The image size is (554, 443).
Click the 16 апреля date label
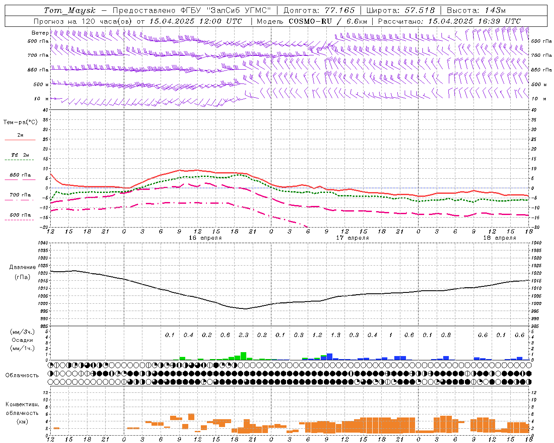pyautogui.click(x=205, y=238)
